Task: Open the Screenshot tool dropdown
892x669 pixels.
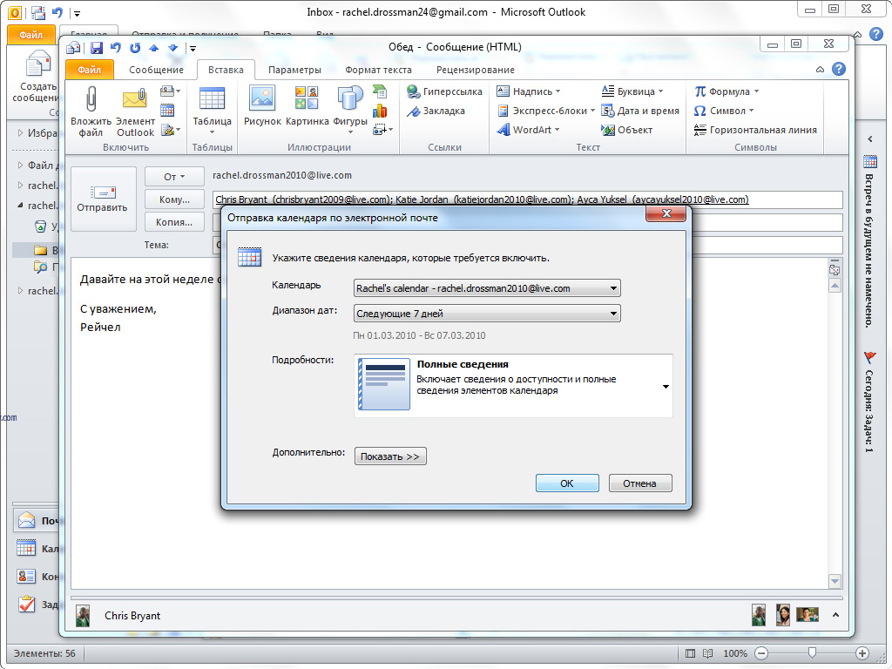Action: (382, 131)
